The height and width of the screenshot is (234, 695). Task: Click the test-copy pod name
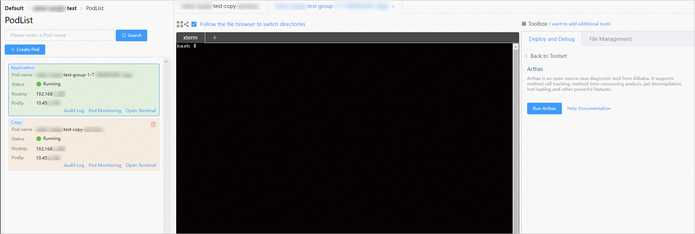[x=69, y=129]
